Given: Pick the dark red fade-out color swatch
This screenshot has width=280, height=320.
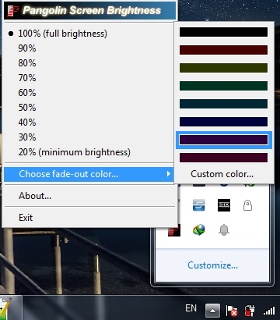Looking at the screenshot, I should tap(223, 50).
